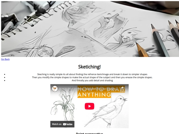Click 'And finnally you add detail and shading'
This screenshot has height=134, width=179.
point(92,80)
